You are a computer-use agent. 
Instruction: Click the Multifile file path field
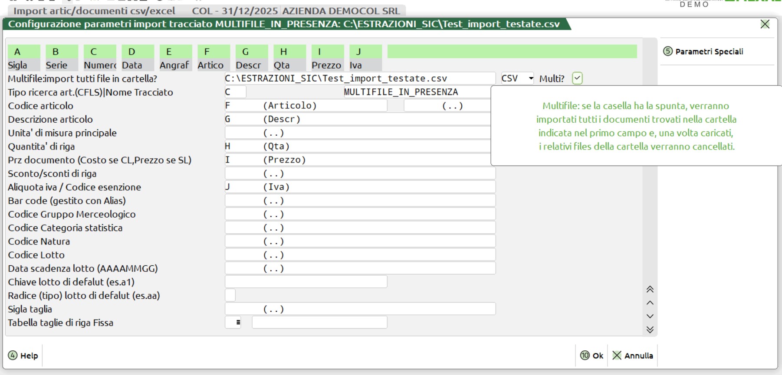[359, 78]
